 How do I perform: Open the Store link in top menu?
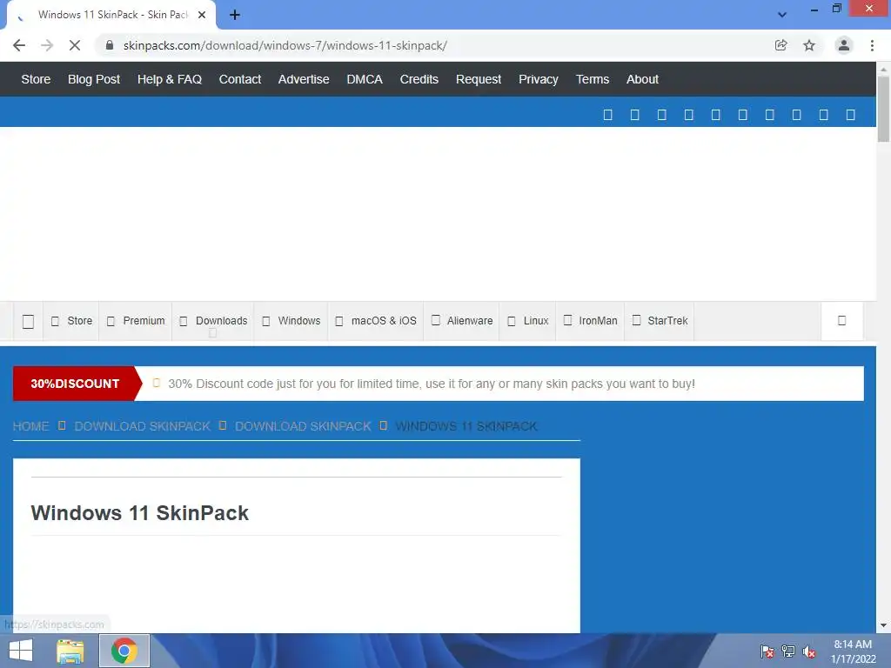[36, 79]
